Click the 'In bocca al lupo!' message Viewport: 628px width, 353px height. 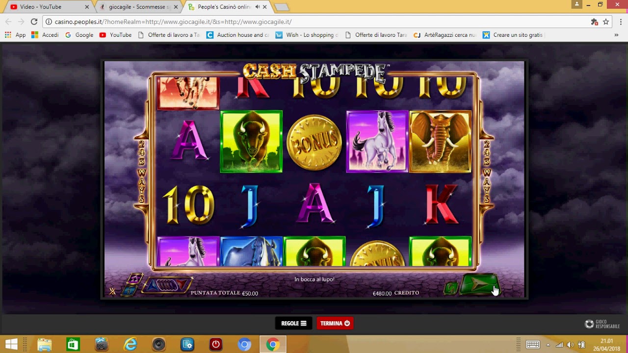pyautogui.click(x=314, y=279)
